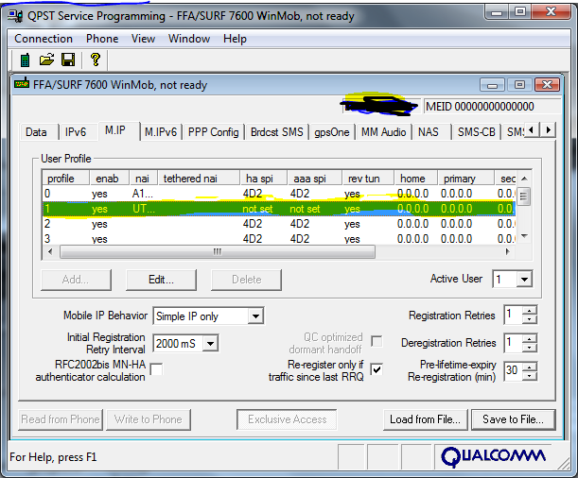This screenshot has width=578, height=478.
Task: Decrease Pre-lifetime-expiry Re-registration minutes
Action: tap(530, 375)
